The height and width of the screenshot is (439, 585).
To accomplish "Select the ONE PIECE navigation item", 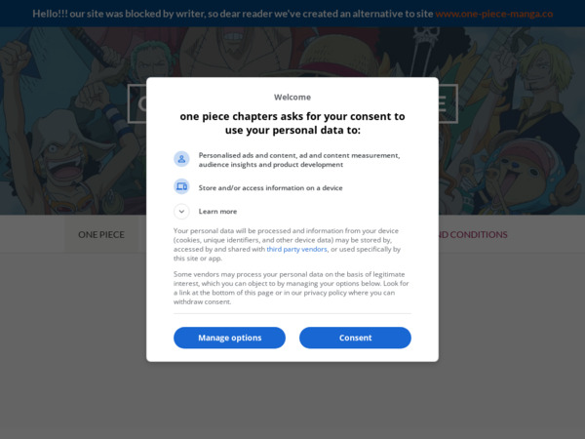I will [x=101, y=234].
